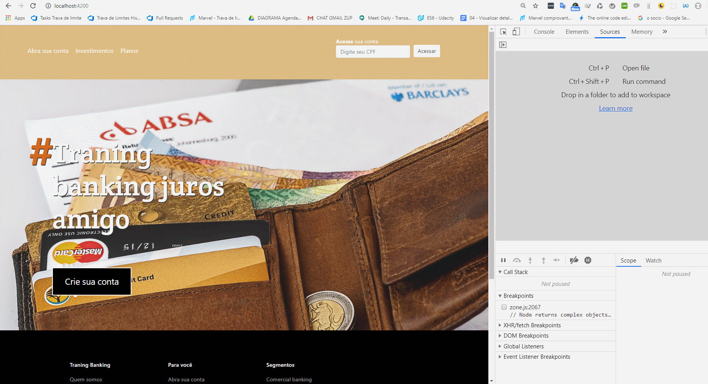Show the Sources navigator panel
The image size is (708, 384).
pos(503,45)
